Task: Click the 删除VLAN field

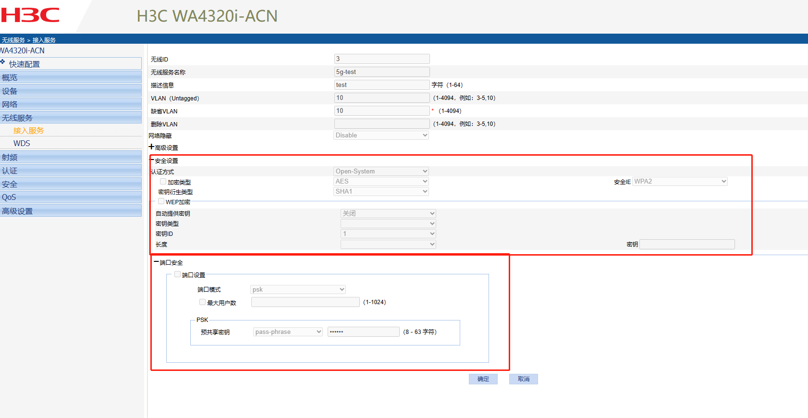Action: click(x=382, y=124)
